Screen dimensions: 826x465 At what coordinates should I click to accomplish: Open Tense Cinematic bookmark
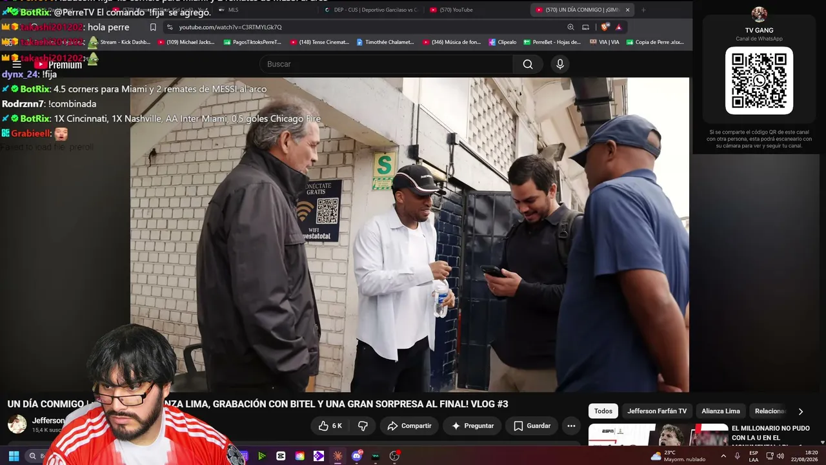coord(319,43)
